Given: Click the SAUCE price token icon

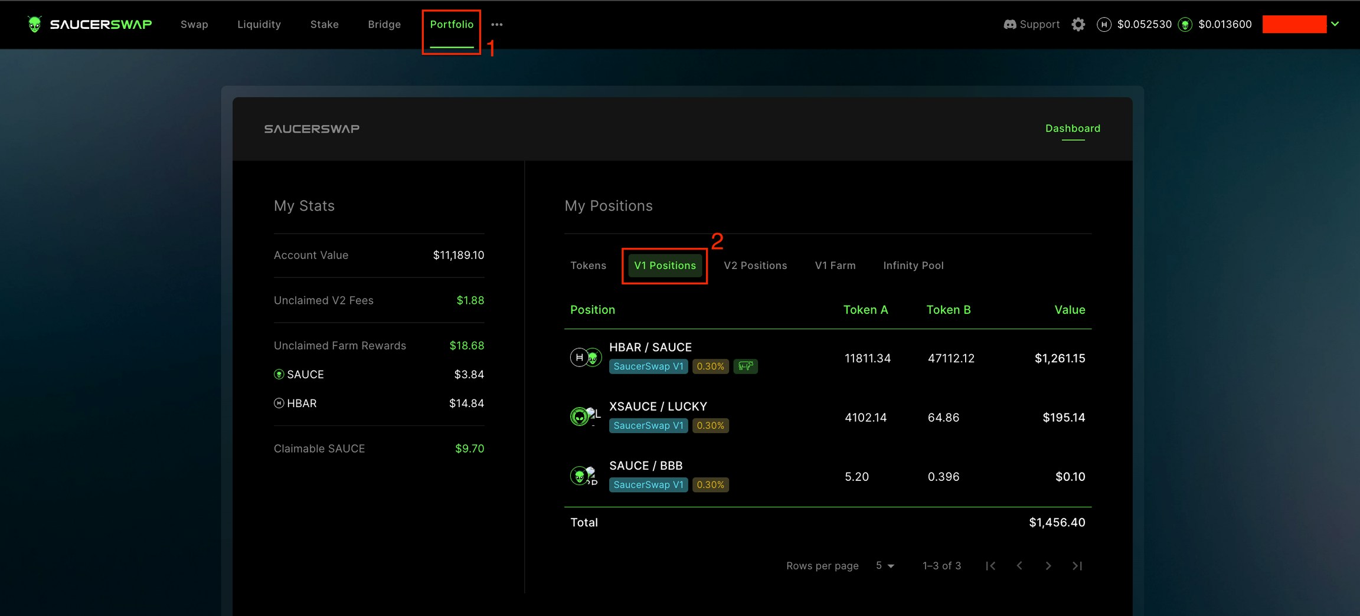Looking at the screenshot, I should click(1185, 24).
